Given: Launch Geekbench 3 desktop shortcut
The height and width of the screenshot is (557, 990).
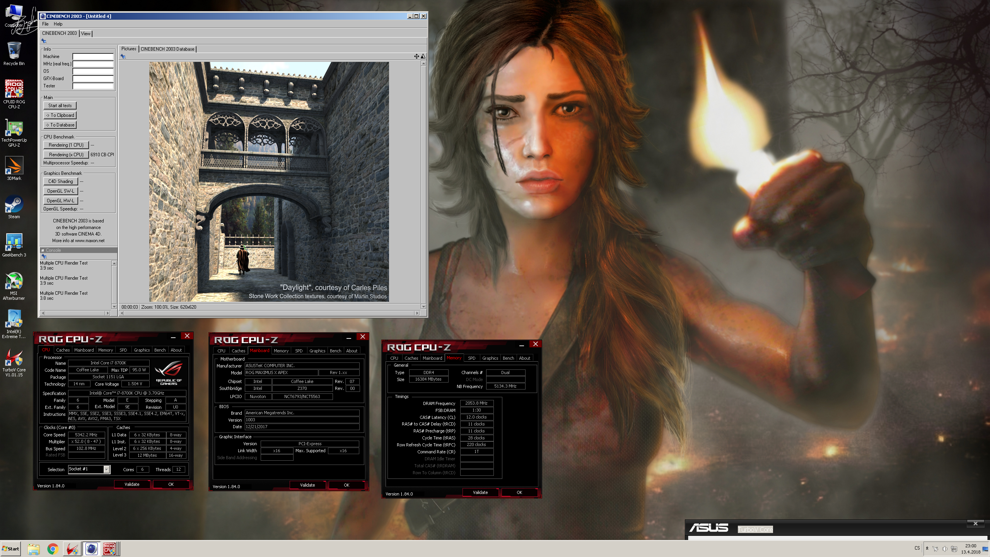Looking at the screenshot, I should tap(14, 246).
